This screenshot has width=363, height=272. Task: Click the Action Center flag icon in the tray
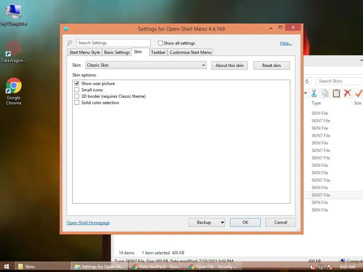click(330, 267)
